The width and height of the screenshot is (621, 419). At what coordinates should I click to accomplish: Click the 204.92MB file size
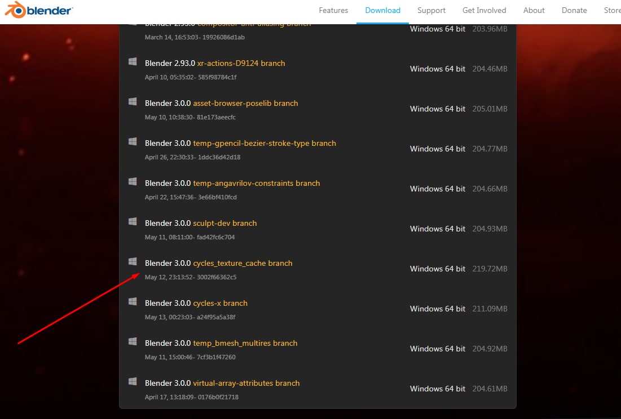click(x=490, y=349)
